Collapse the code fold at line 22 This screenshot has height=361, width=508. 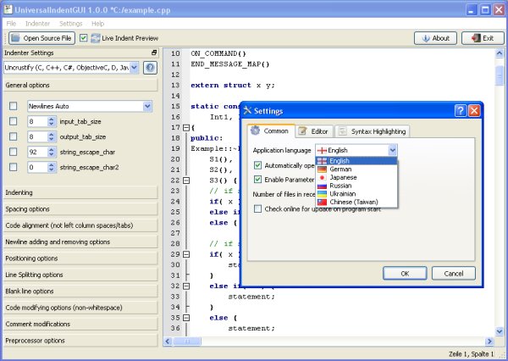(186, 180)
